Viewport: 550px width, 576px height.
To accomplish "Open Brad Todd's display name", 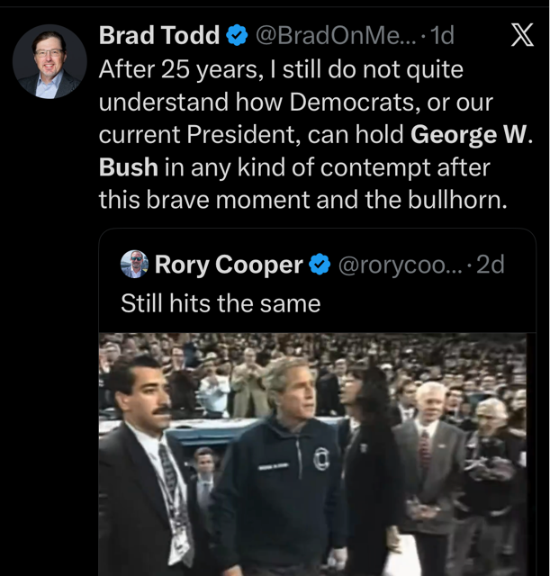I will pyautogui.click(x=159, y=35).
